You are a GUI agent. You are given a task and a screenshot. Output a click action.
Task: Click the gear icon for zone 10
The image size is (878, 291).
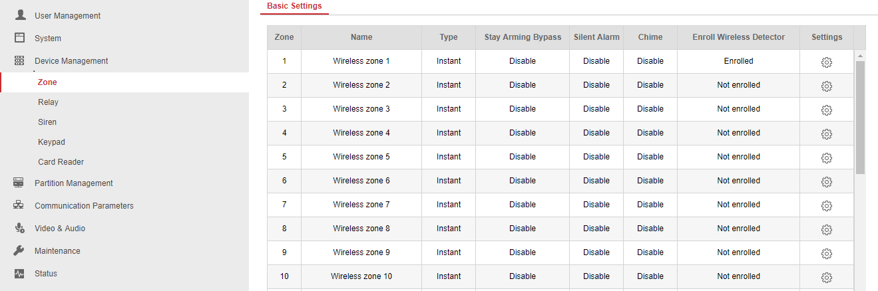coord(827,277)
